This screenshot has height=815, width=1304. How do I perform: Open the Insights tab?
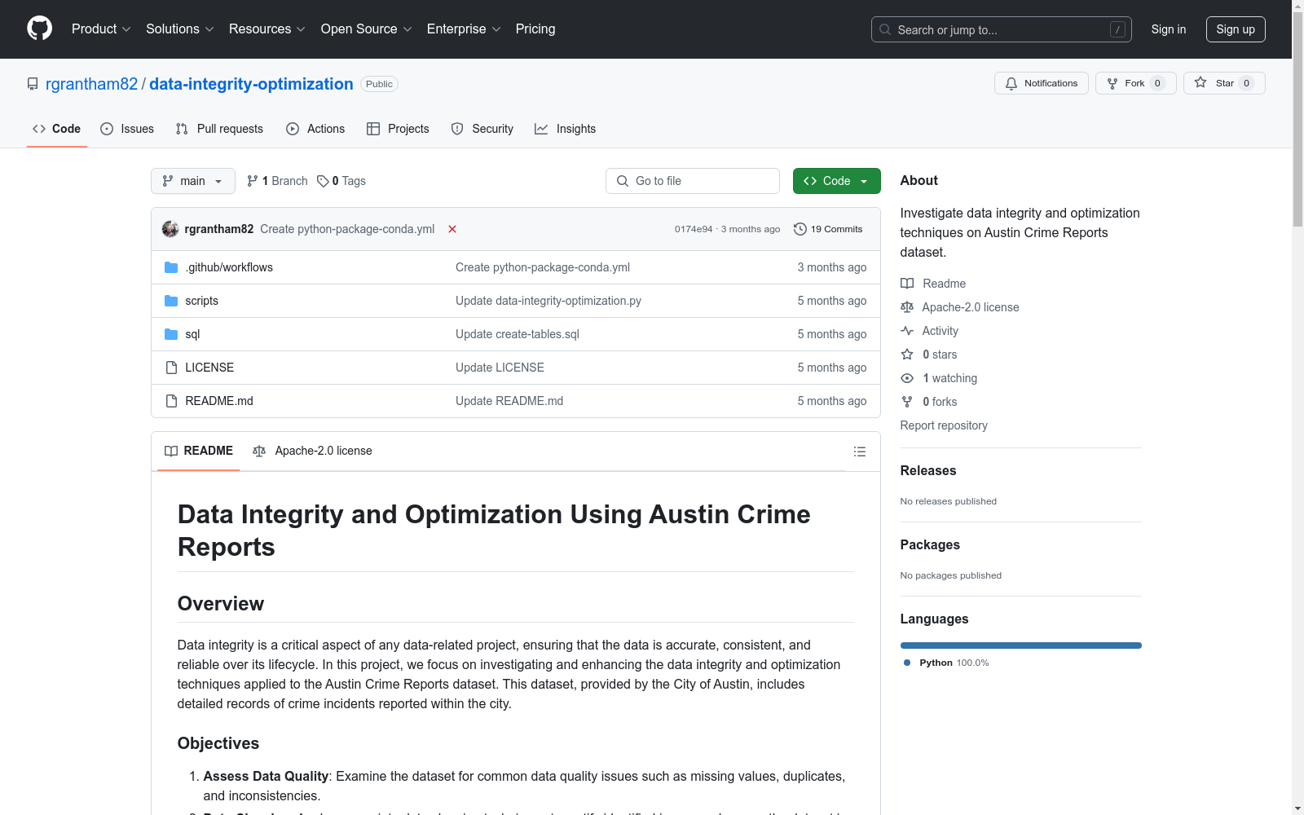(x=566, y=129)
